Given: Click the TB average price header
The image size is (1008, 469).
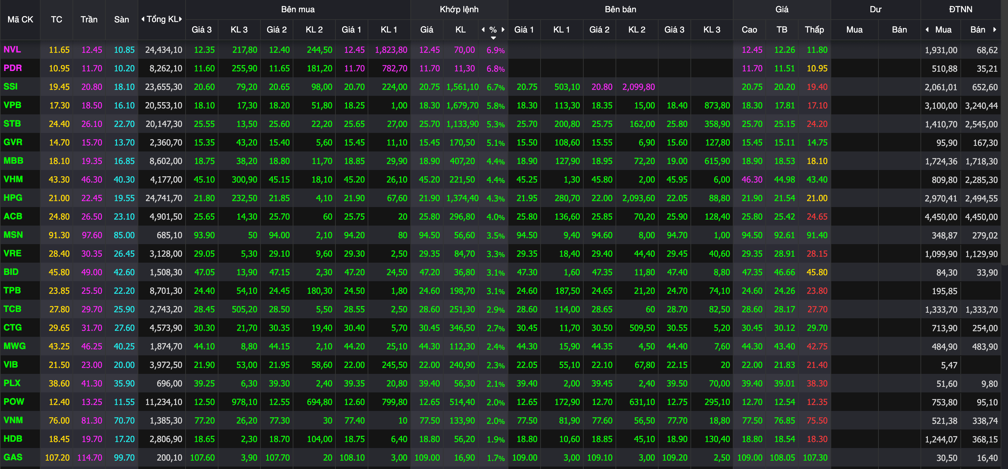Looking at the screenshot, I should pyautogui.click(x=782, y=30).
